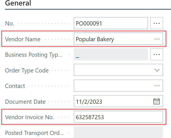
Task: Click the Business Posting Type ellipsis button
Action: pyautogui.click(x=157, y=54)
